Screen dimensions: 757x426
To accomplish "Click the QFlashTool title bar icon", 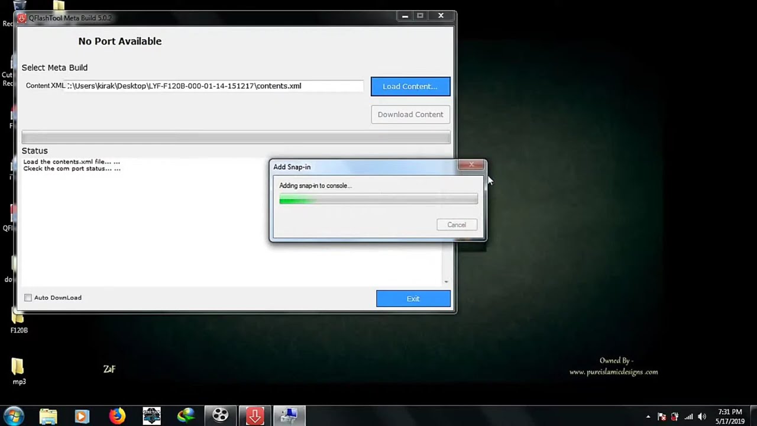I will click(22, 18).
